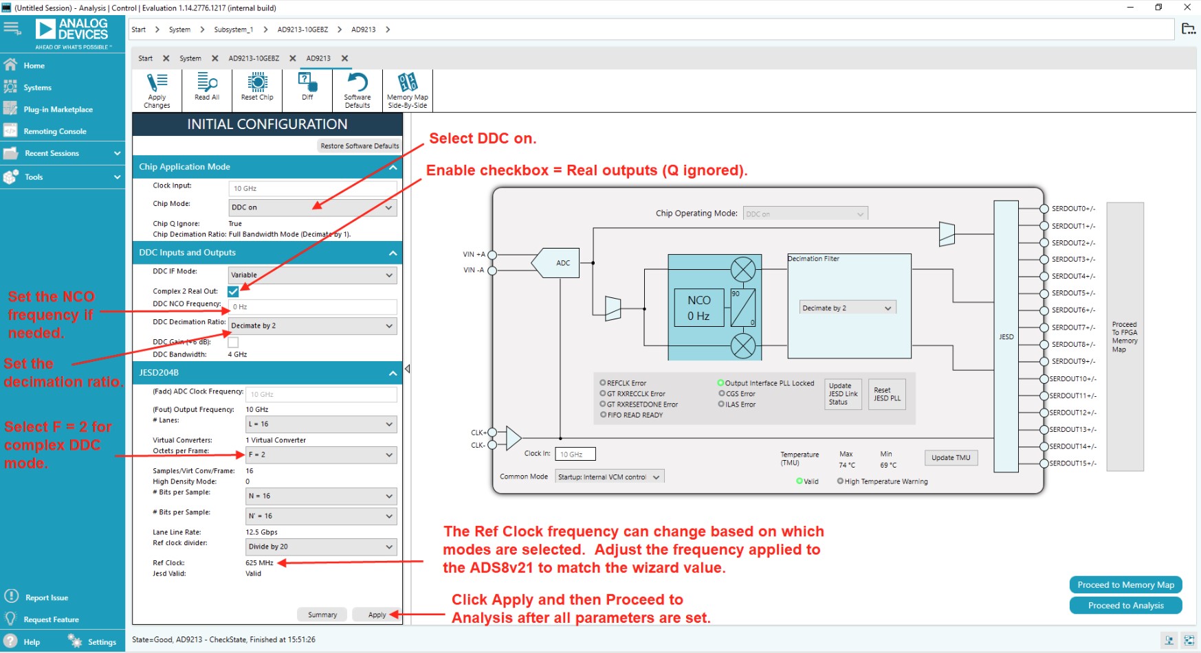Viewport: 1201px width, 653px height.
Task: Enable the DDC Gain (+6 dB) checkbox
Action: click(234, 341)
